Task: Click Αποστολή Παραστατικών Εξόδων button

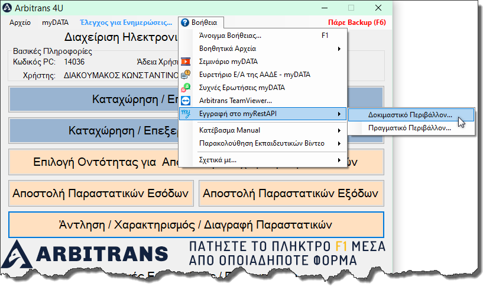Action: (291, 194)
